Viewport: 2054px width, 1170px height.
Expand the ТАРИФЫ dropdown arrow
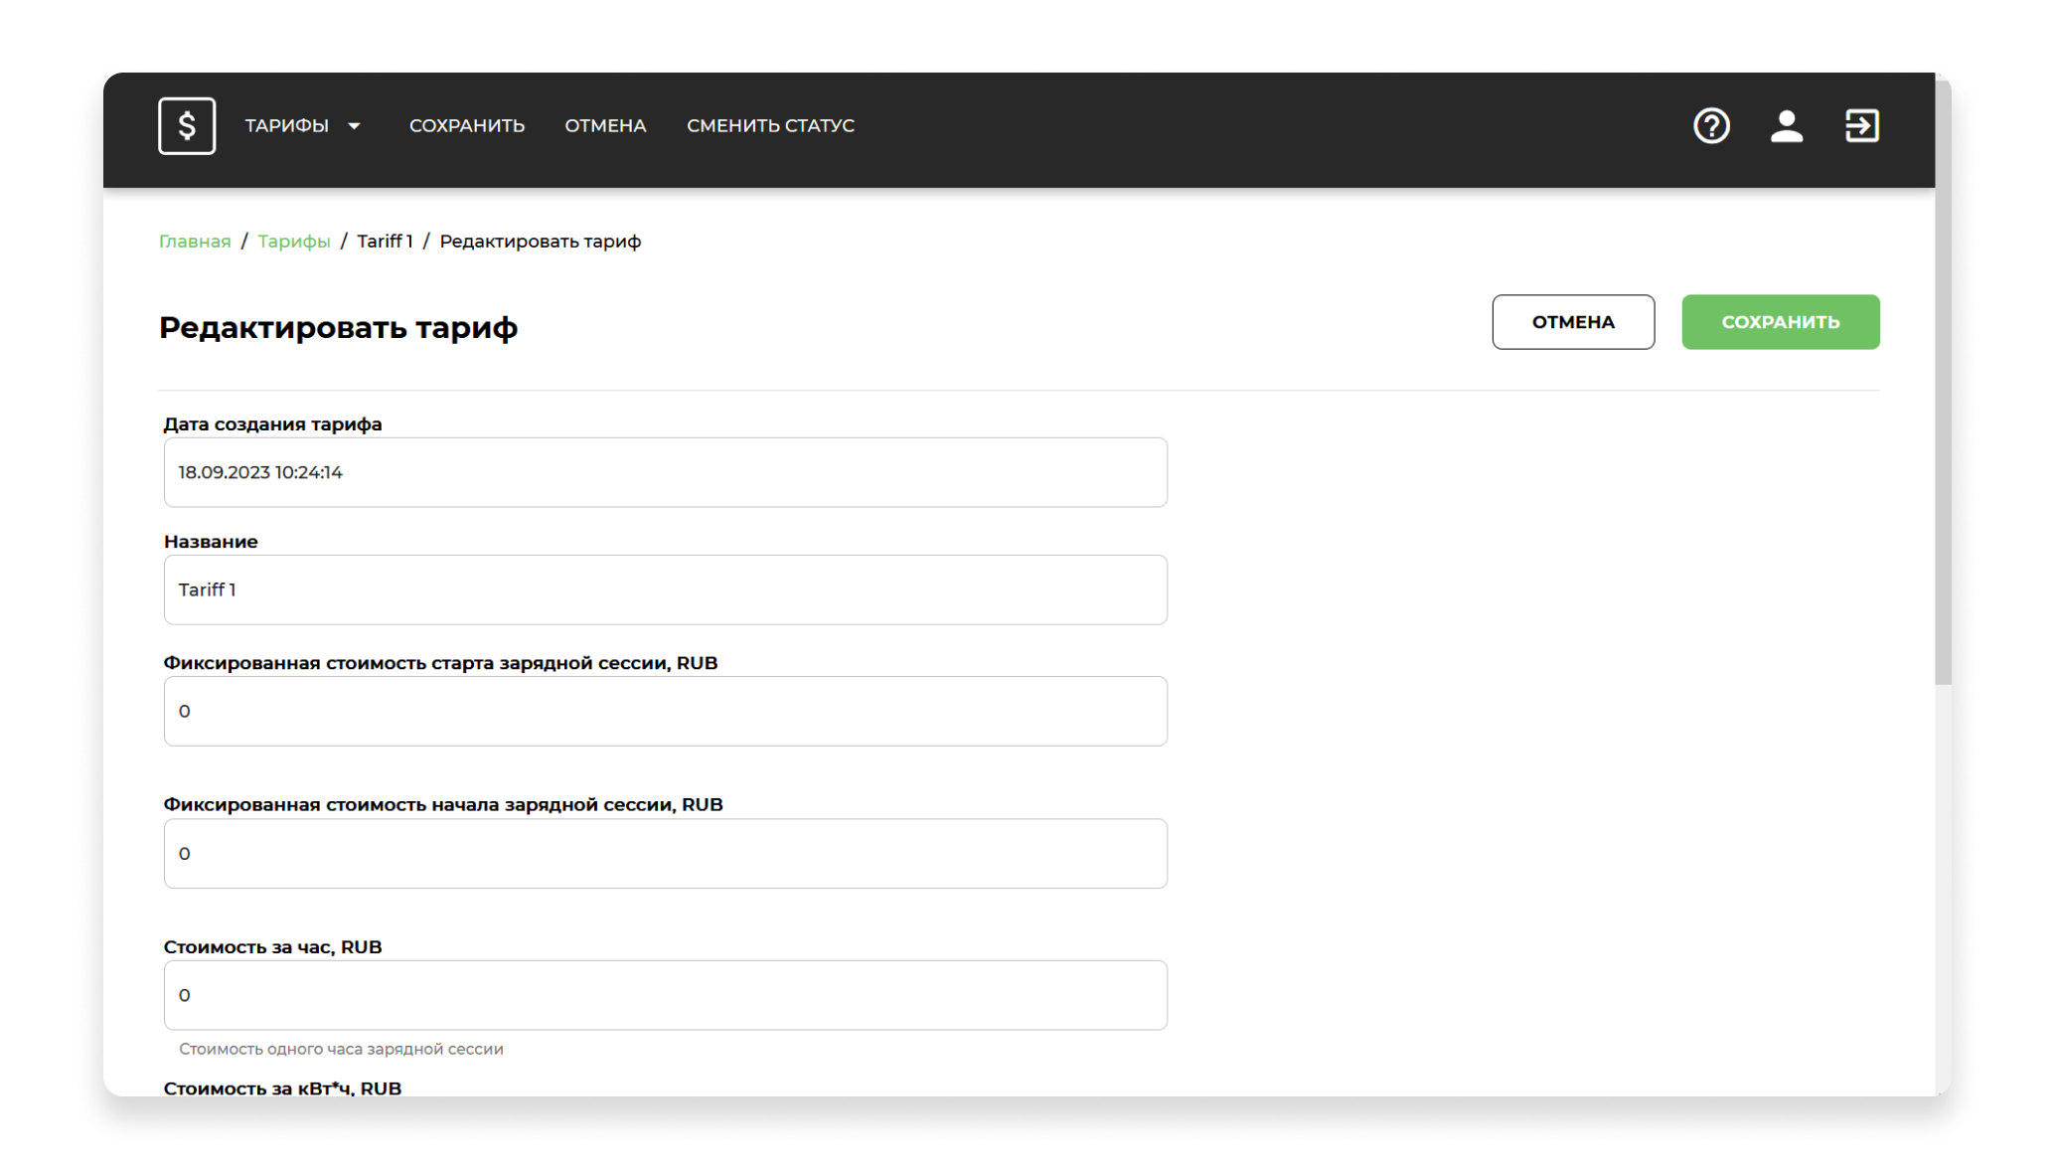354,126
